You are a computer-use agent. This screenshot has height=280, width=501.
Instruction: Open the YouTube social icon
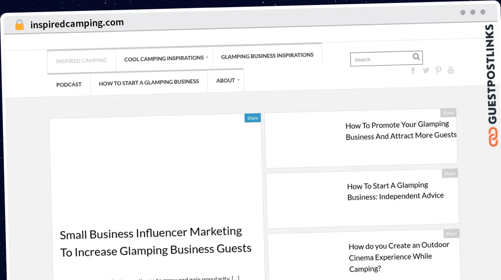pyautogui.click(x=450, y=69)
